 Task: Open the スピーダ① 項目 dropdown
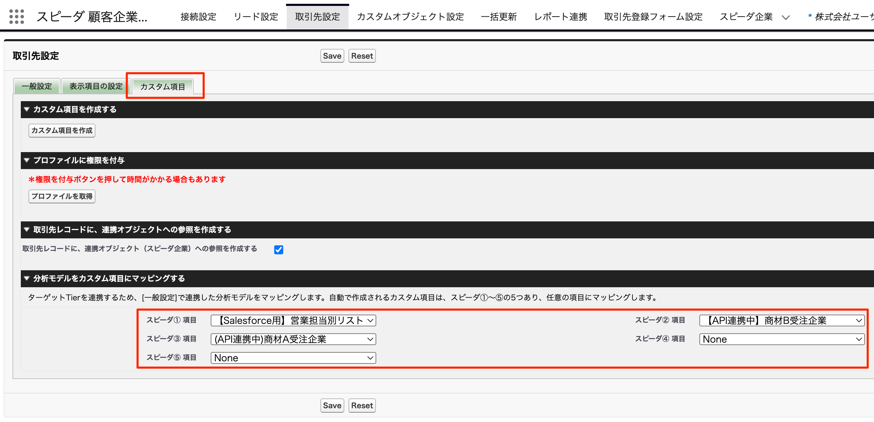click(x=293, y=320)
